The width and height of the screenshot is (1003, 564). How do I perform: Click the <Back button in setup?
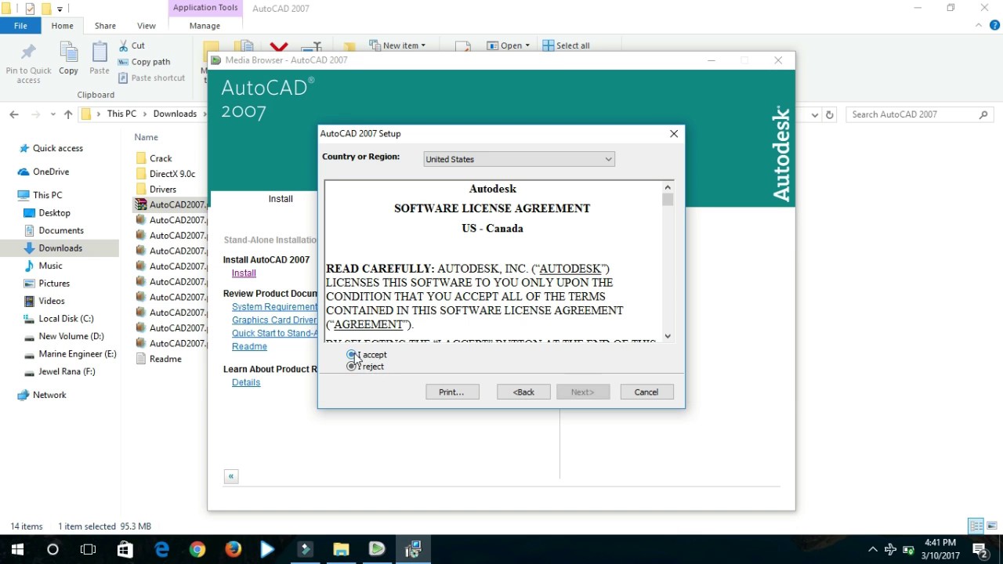[523, 392]
